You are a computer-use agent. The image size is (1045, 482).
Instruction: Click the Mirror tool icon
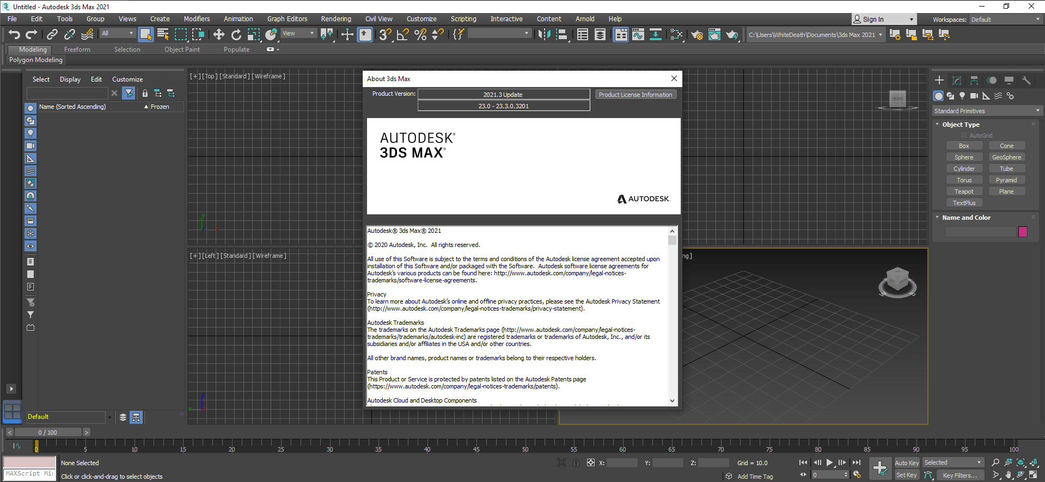point(543,35)
